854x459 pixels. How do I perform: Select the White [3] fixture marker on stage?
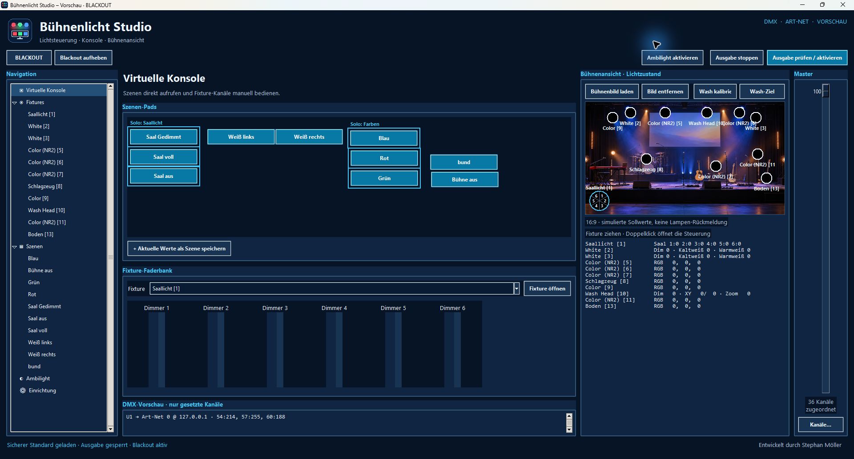click(x=756, y=118)
